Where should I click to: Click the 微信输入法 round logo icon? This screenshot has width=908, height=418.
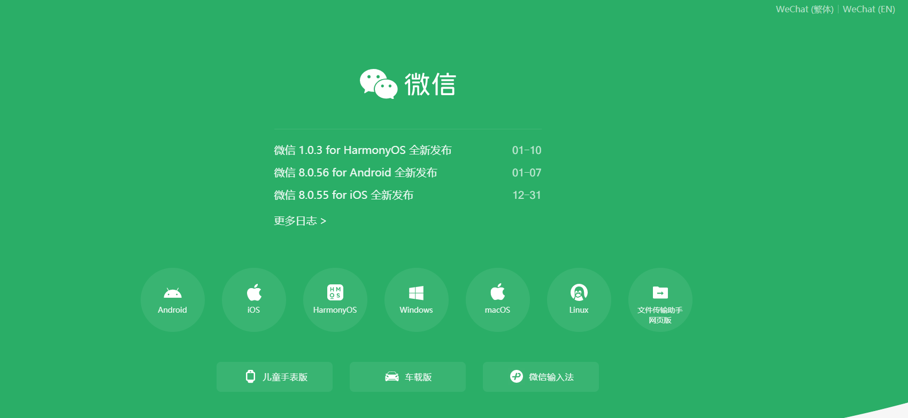click(516, 376)
